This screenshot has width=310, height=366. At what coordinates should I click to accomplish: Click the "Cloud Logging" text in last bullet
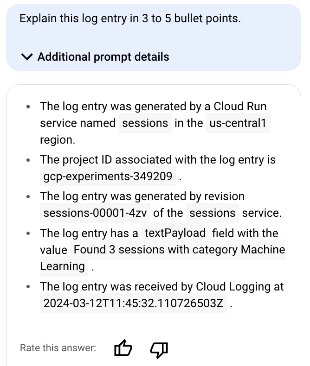(234, 287)
